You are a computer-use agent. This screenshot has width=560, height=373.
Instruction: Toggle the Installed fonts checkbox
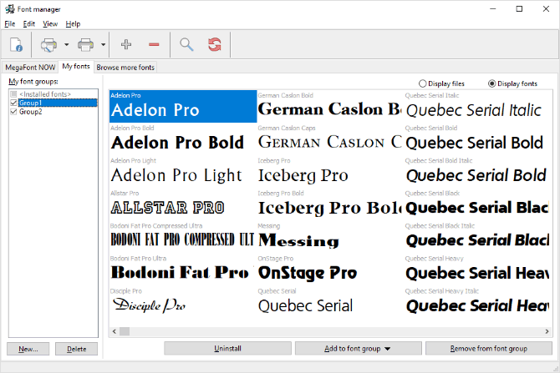pos(13,94)
